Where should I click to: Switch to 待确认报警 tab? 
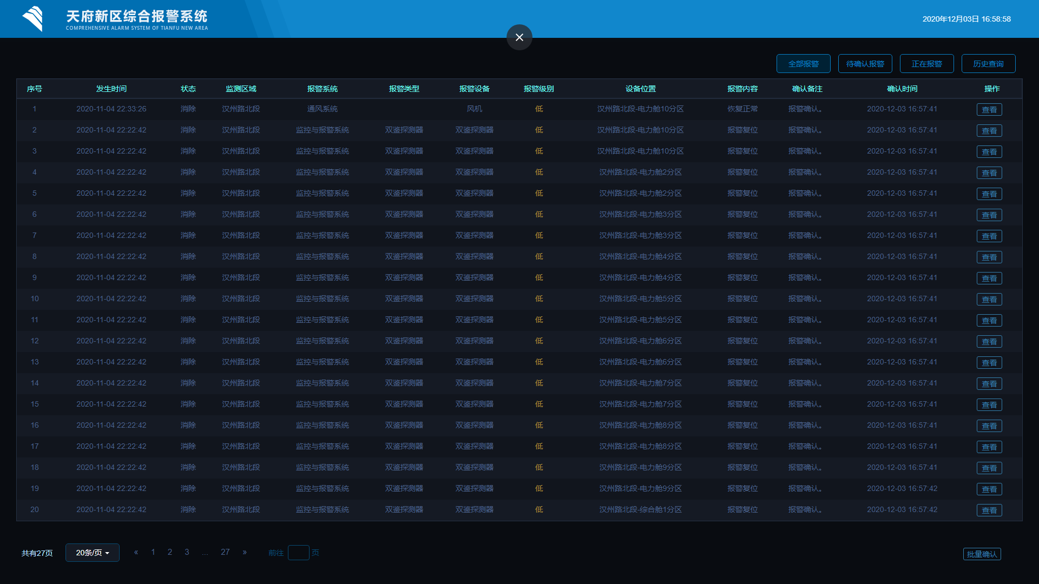coord(865,64)
